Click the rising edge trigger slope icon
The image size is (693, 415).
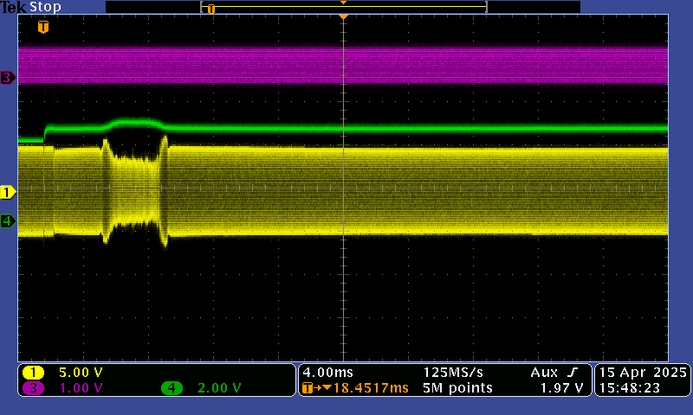click(572, 373)
